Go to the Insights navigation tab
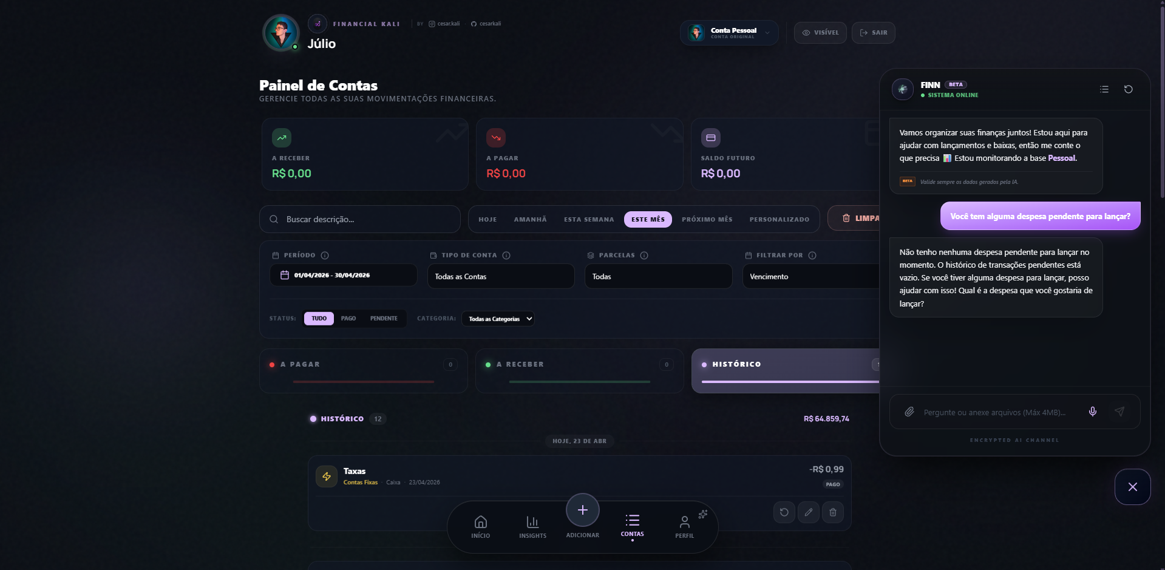Image resolution: width=1165 pixels, height=570 pixels. coord(532,526)
